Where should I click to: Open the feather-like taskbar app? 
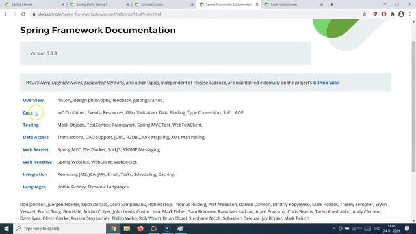[x=181, y=228]
